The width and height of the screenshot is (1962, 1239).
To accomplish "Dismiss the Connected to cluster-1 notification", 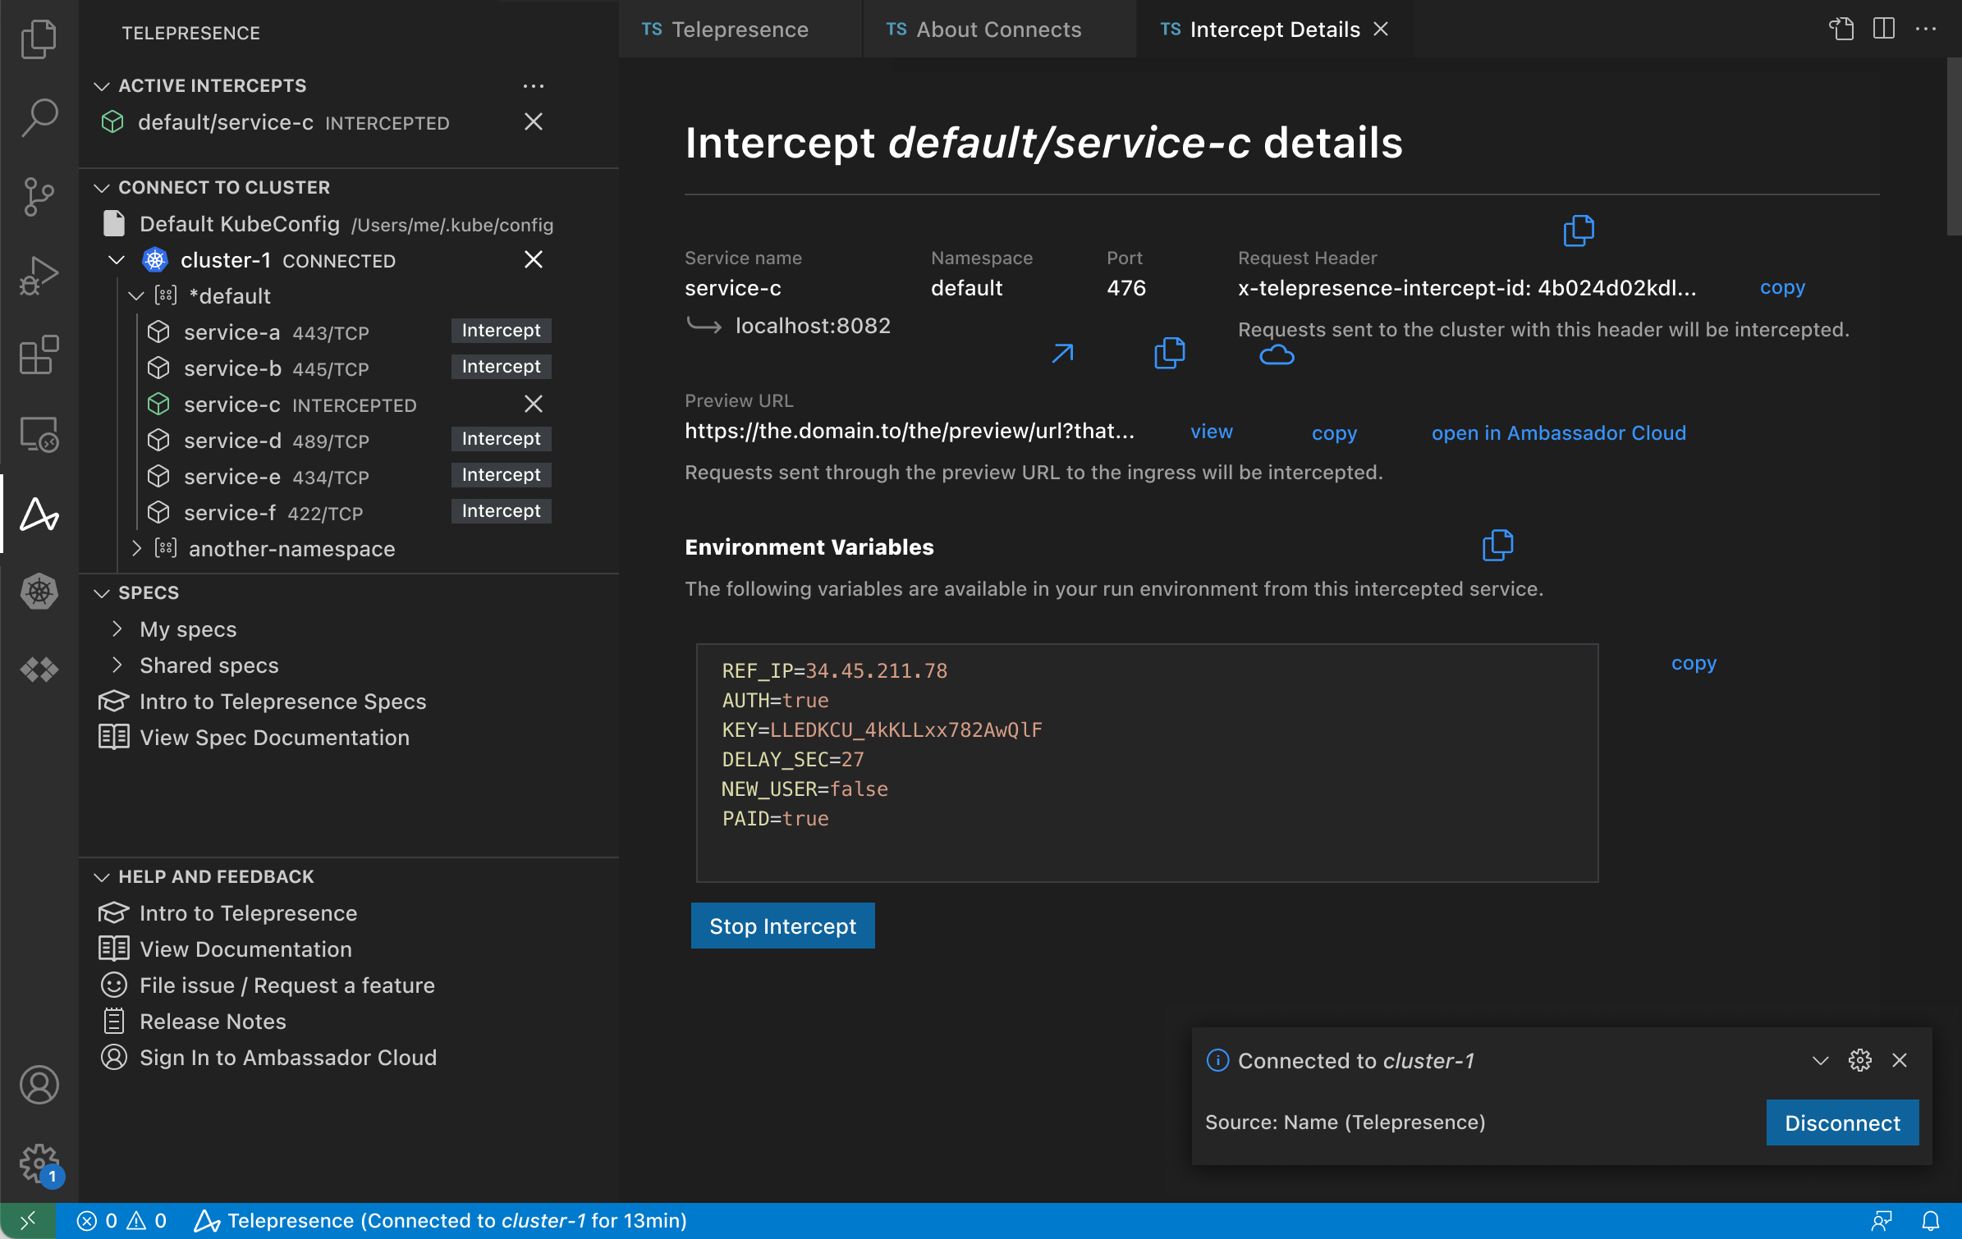I will pyautogui.click(x=1900, y=1060).
